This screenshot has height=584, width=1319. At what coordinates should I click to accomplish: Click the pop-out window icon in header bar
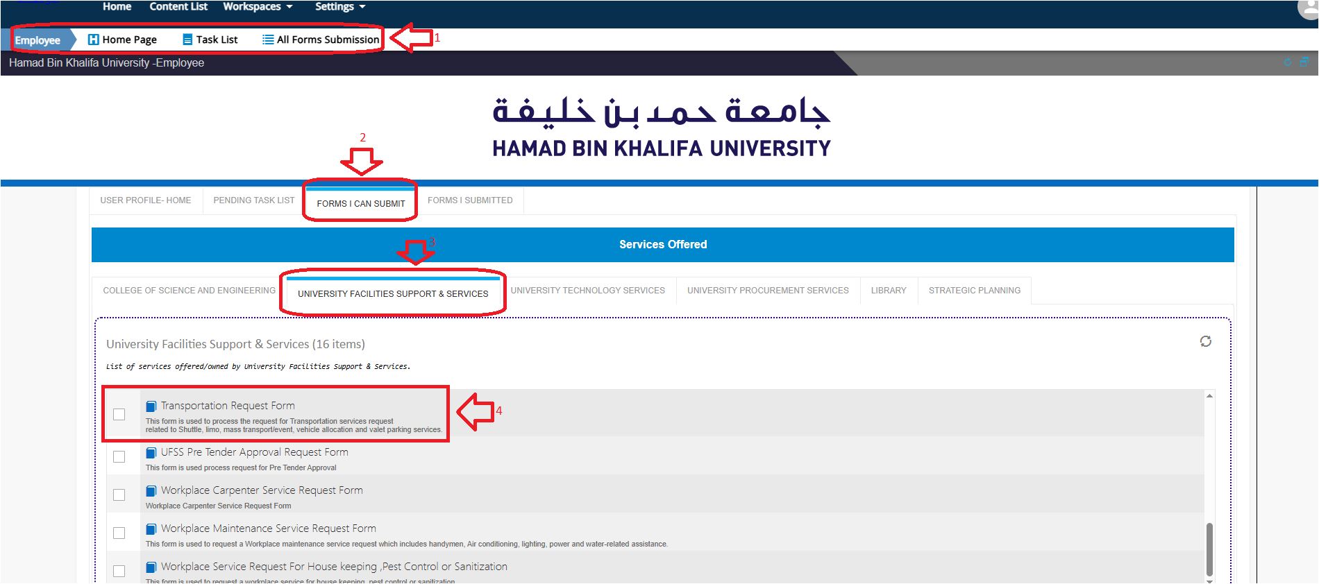click(1304, 62)
